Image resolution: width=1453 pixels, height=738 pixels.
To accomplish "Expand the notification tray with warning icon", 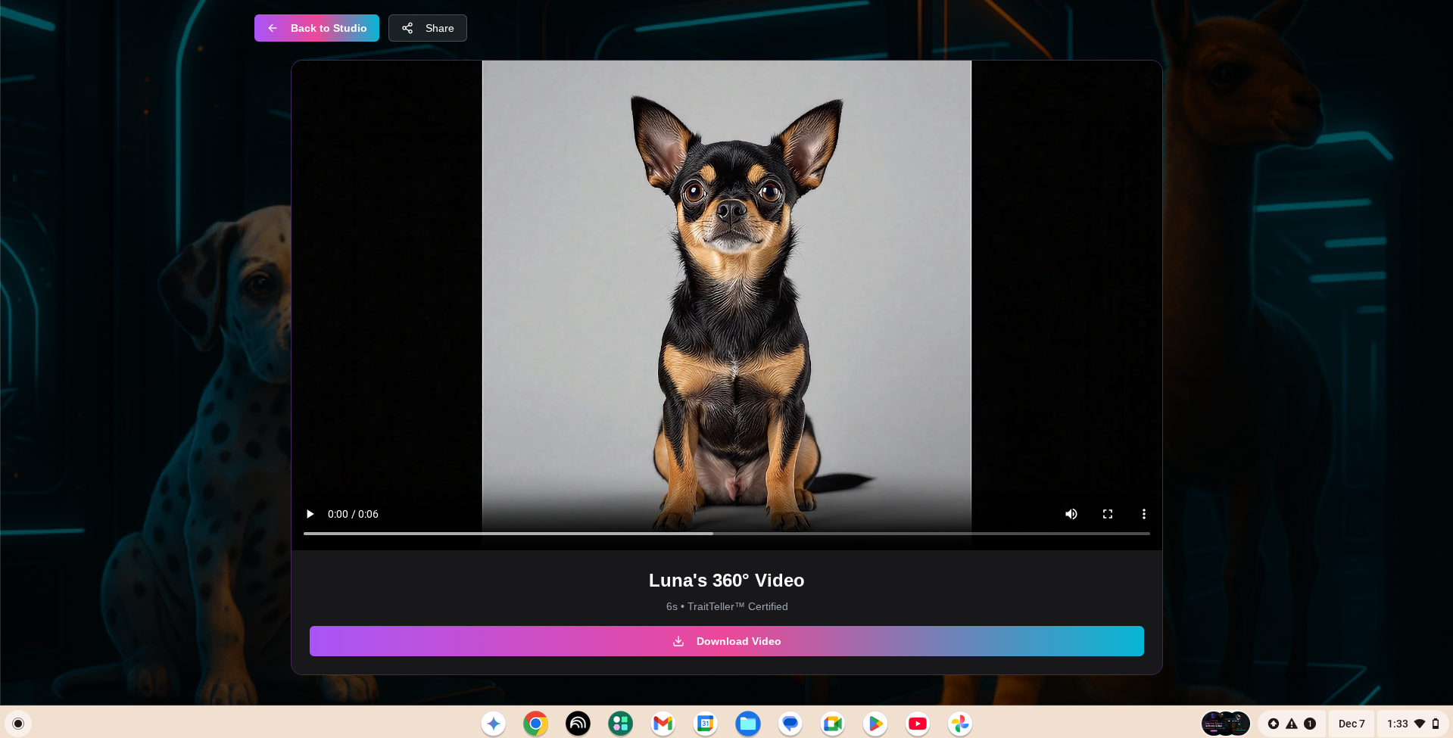I will pyautogui.click(x=1291, y=724).
